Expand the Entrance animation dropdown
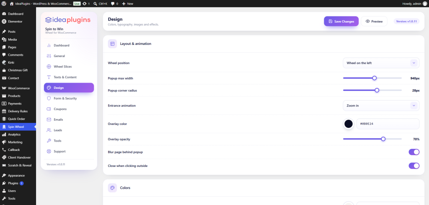This screenshot has width=429, height=205. click(x=381, y=105)
